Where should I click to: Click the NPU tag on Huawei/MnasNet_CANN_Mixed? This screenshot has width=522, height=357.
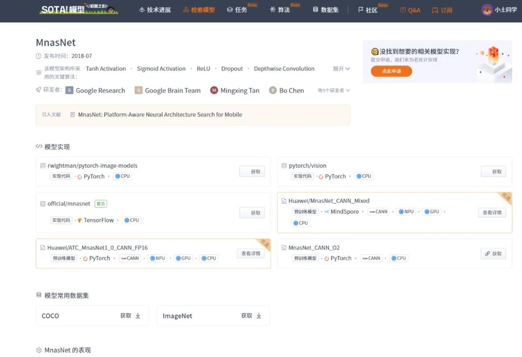(x=406, y=212)
